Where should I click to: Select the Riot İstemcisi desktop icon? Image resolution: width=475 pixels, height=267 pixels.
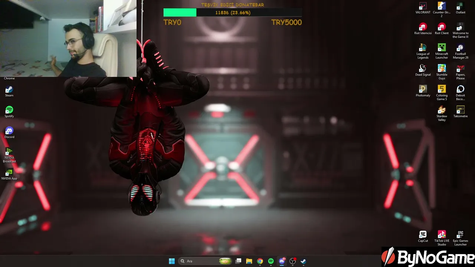tap(423, 29)
